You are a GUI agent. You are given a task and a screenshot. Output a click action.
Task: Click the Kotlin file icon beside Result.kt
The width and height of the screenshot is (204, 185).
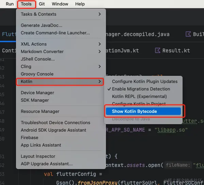pyautogui.click(x=158, y=50)
